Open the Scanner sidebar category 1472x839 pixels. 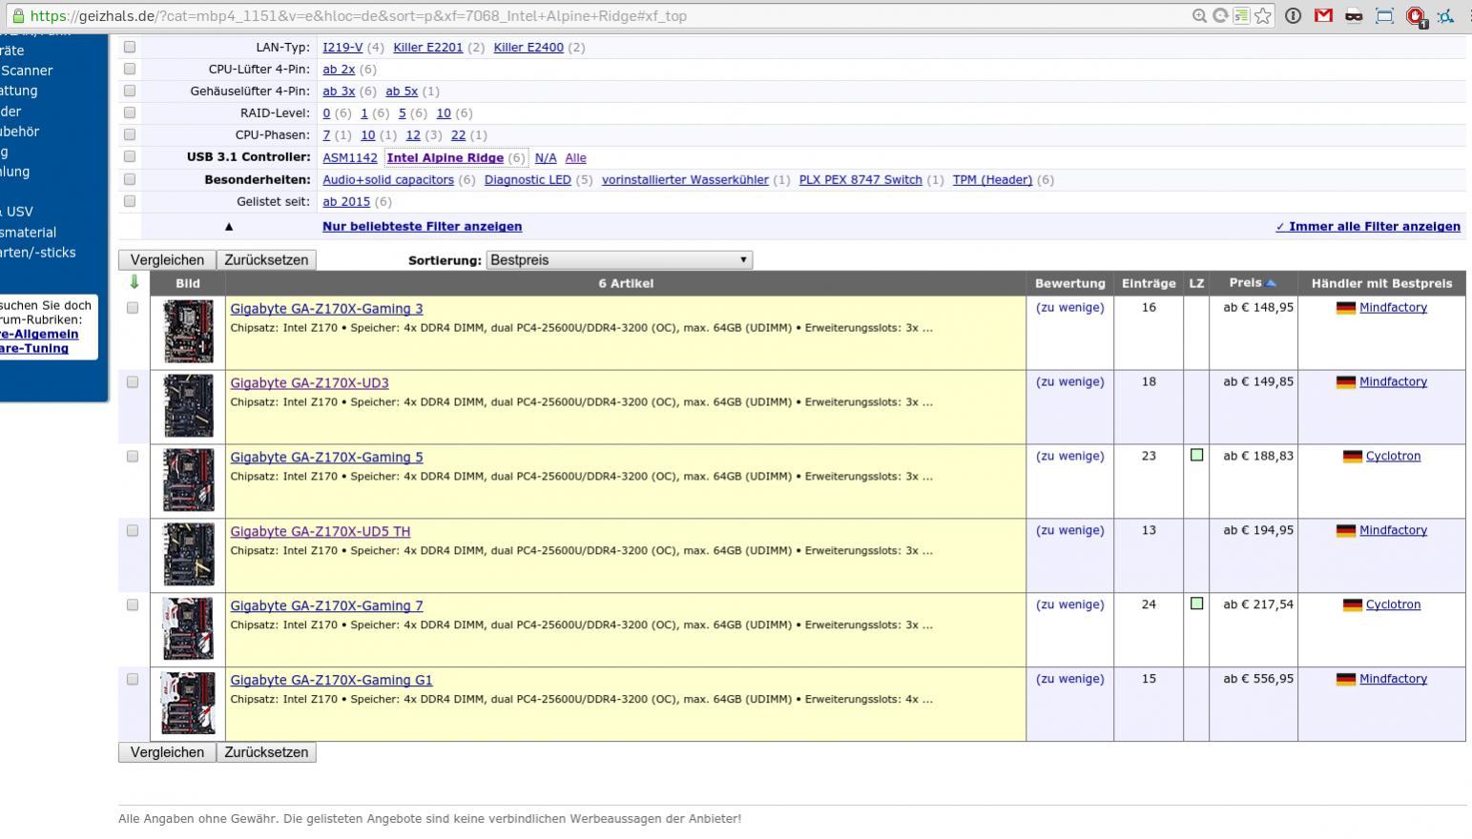(x=27, y=71)
